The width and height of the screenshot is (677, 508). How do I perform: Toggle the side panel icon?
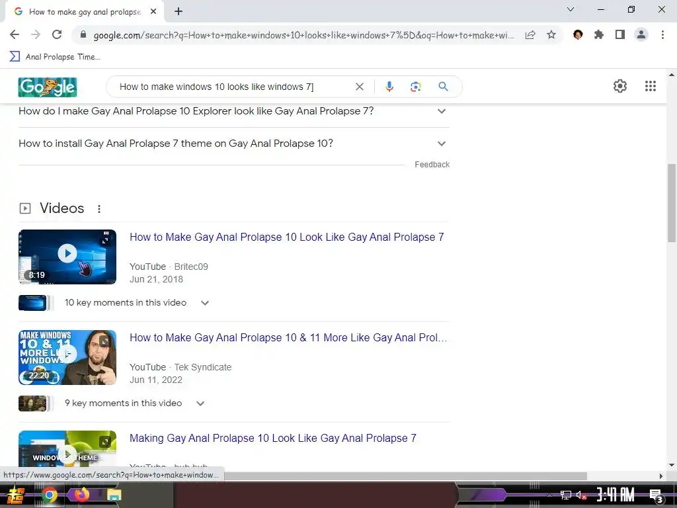(x=620, y=34)
